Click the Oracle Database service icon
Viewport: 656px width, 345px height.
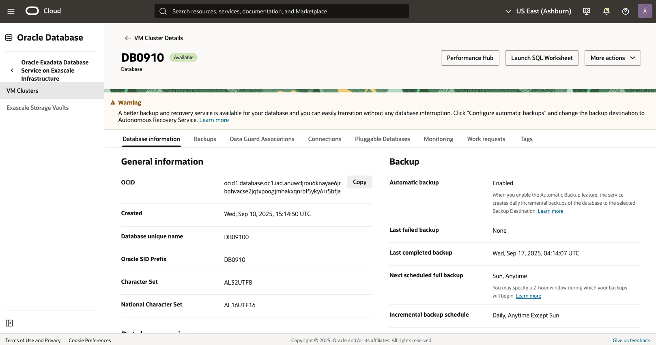click(x=9, y=38)
